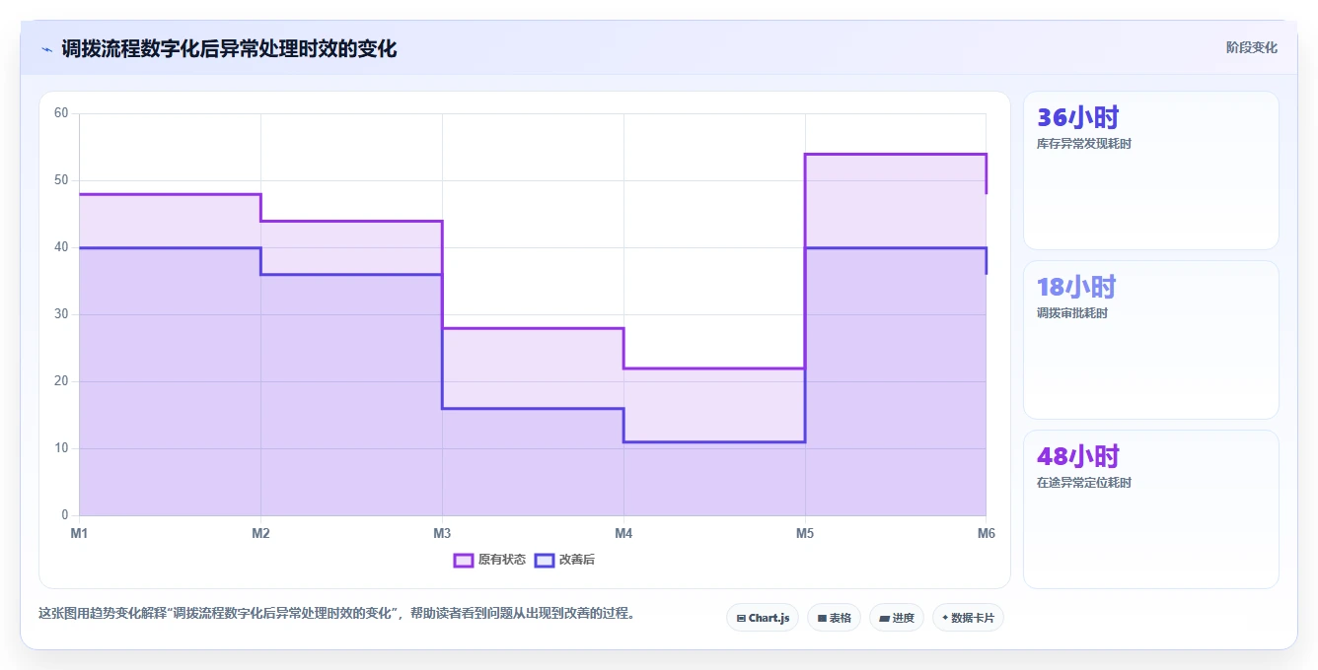Click the 阶段变化 label in header
The height and width of the screenshot is (670, 1318).
coord(1252,47)
